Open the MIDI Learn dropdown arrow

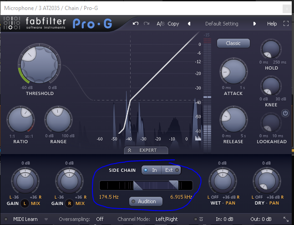point(46,219)
